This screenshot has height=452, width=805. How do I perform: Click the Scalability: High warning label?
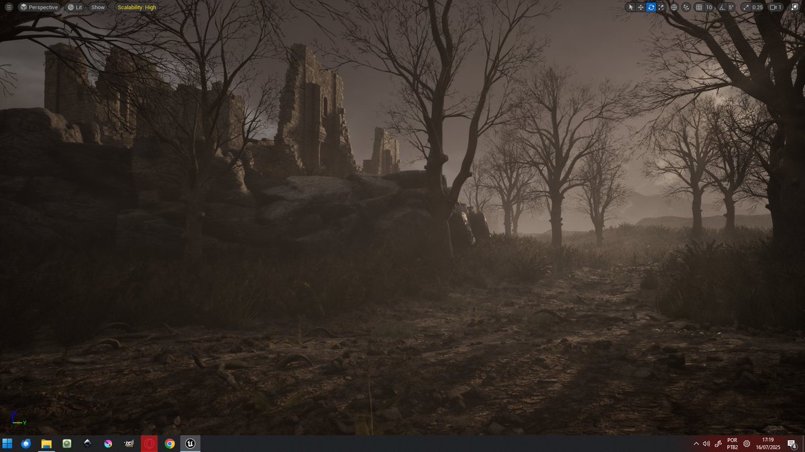tap(137, 7)
